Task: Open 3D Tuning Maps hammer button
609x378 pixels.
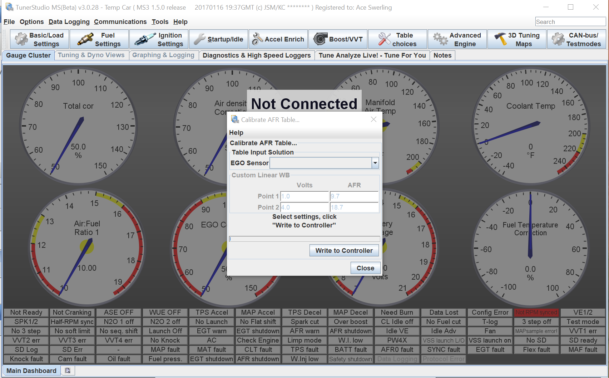Action: click(517, 39)
